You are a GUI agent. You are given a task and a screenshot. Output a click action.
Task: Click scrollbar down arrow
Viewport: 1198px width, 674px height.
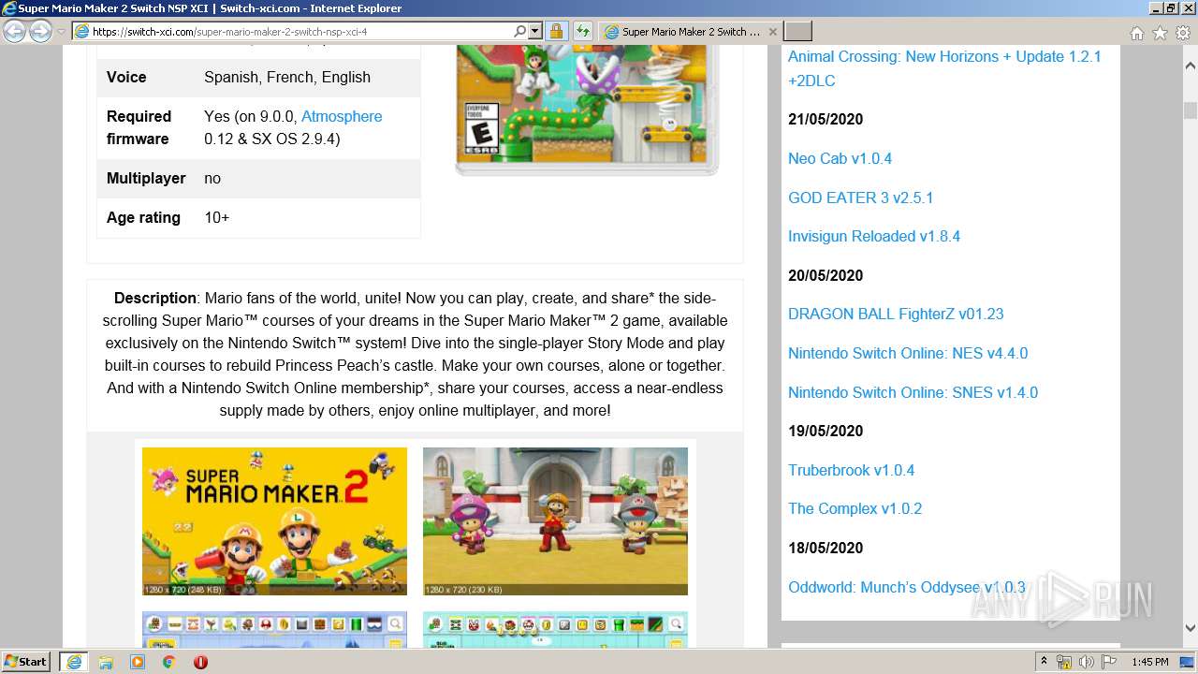tap(1190, 628)
